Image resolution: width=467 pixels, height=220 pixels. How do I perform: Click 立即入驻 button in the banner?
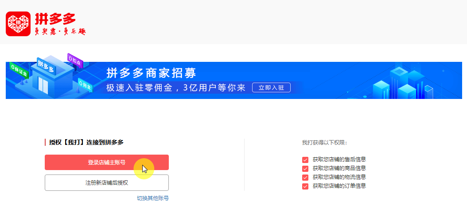271,87
